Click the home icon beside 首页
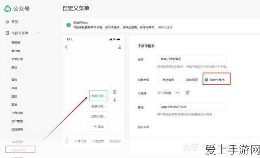 [7, 22]
